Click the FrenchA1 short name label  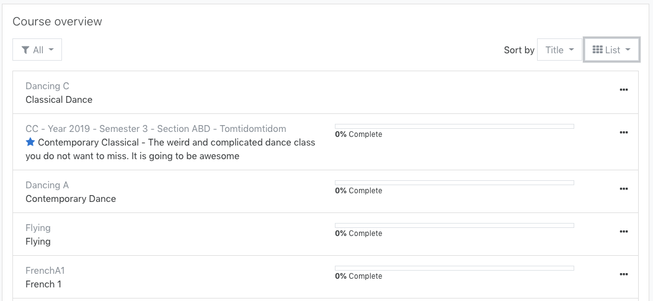[x=45, y=271]
